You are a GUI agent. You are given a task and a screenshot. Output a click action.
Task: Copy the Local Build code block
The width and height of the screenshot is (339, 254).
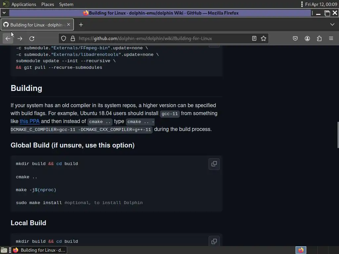[x=214, y=241]
